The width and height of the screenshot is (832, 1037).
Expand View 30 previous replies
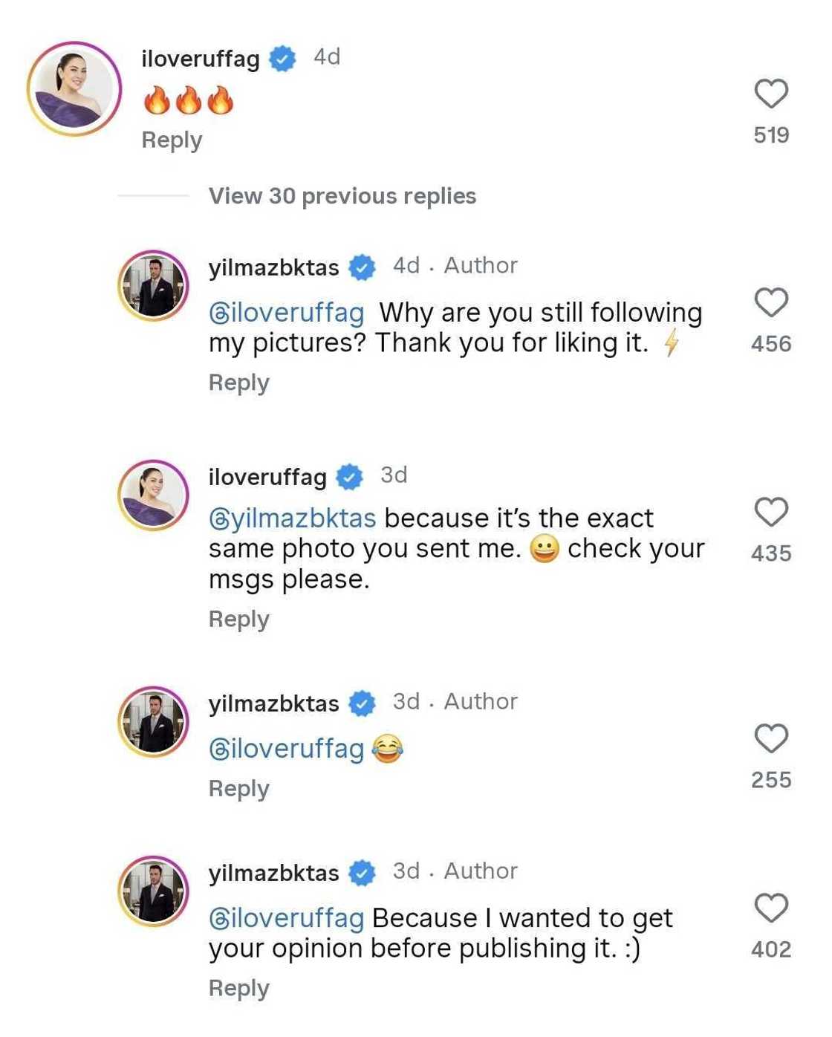tap(342, 196)
